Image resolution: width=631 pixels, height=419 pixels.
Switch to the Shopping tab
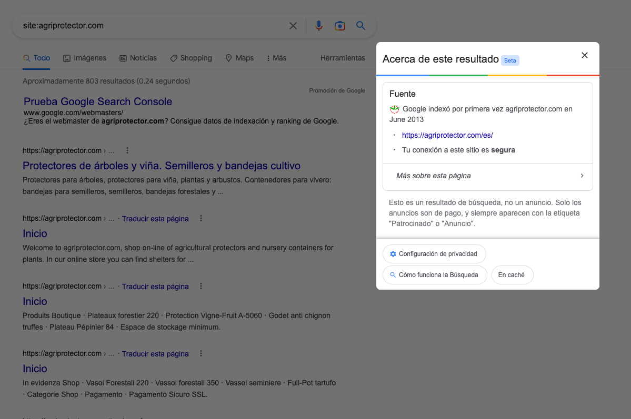pos(191,58)
